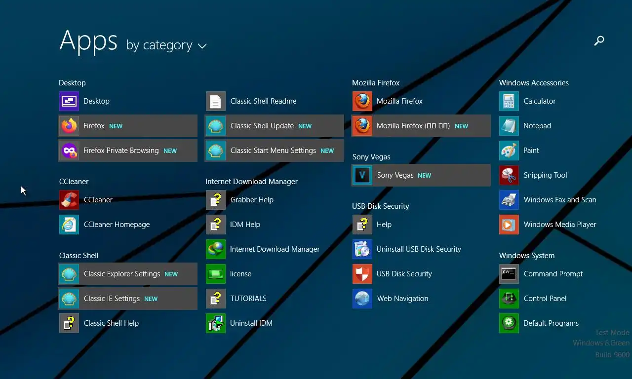Screen dimensions: 632x379
Task: Open the Classic Shell Update icon
Action: [x=216, y=126]
